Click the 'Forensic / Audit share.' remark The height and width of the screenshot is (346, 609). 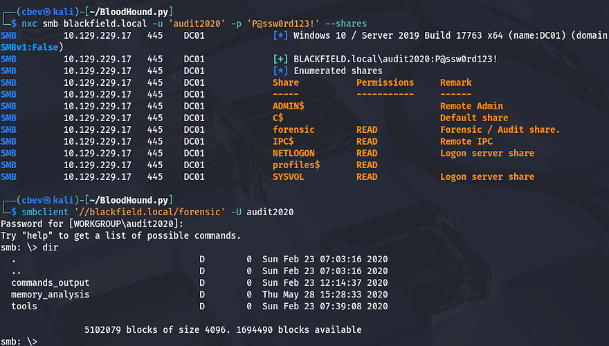[500, 129]
